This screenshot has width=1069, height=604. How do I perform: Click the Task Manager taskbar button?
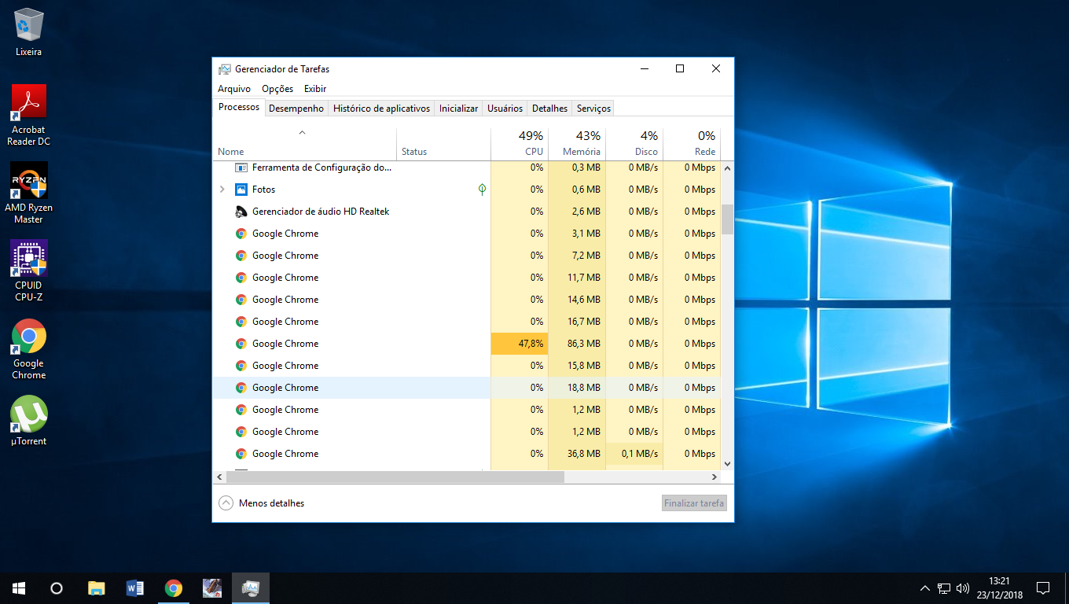(x=251, y=587)
